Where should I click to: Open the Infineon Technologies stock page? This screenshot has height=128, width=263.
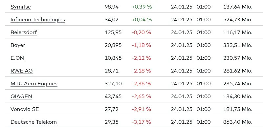38,20
